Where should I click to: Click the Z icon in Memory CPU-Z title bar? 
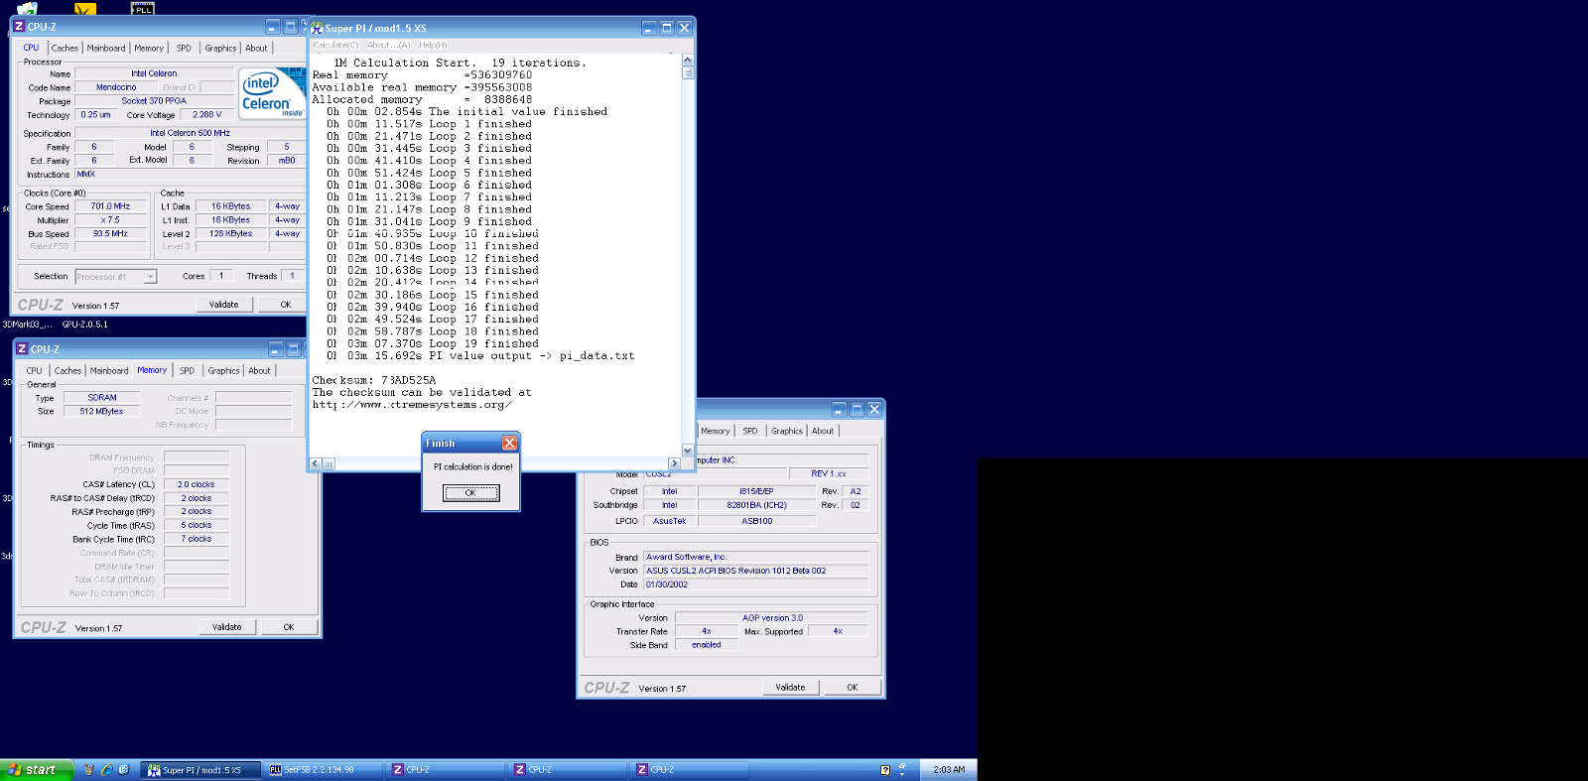[22, 349]
